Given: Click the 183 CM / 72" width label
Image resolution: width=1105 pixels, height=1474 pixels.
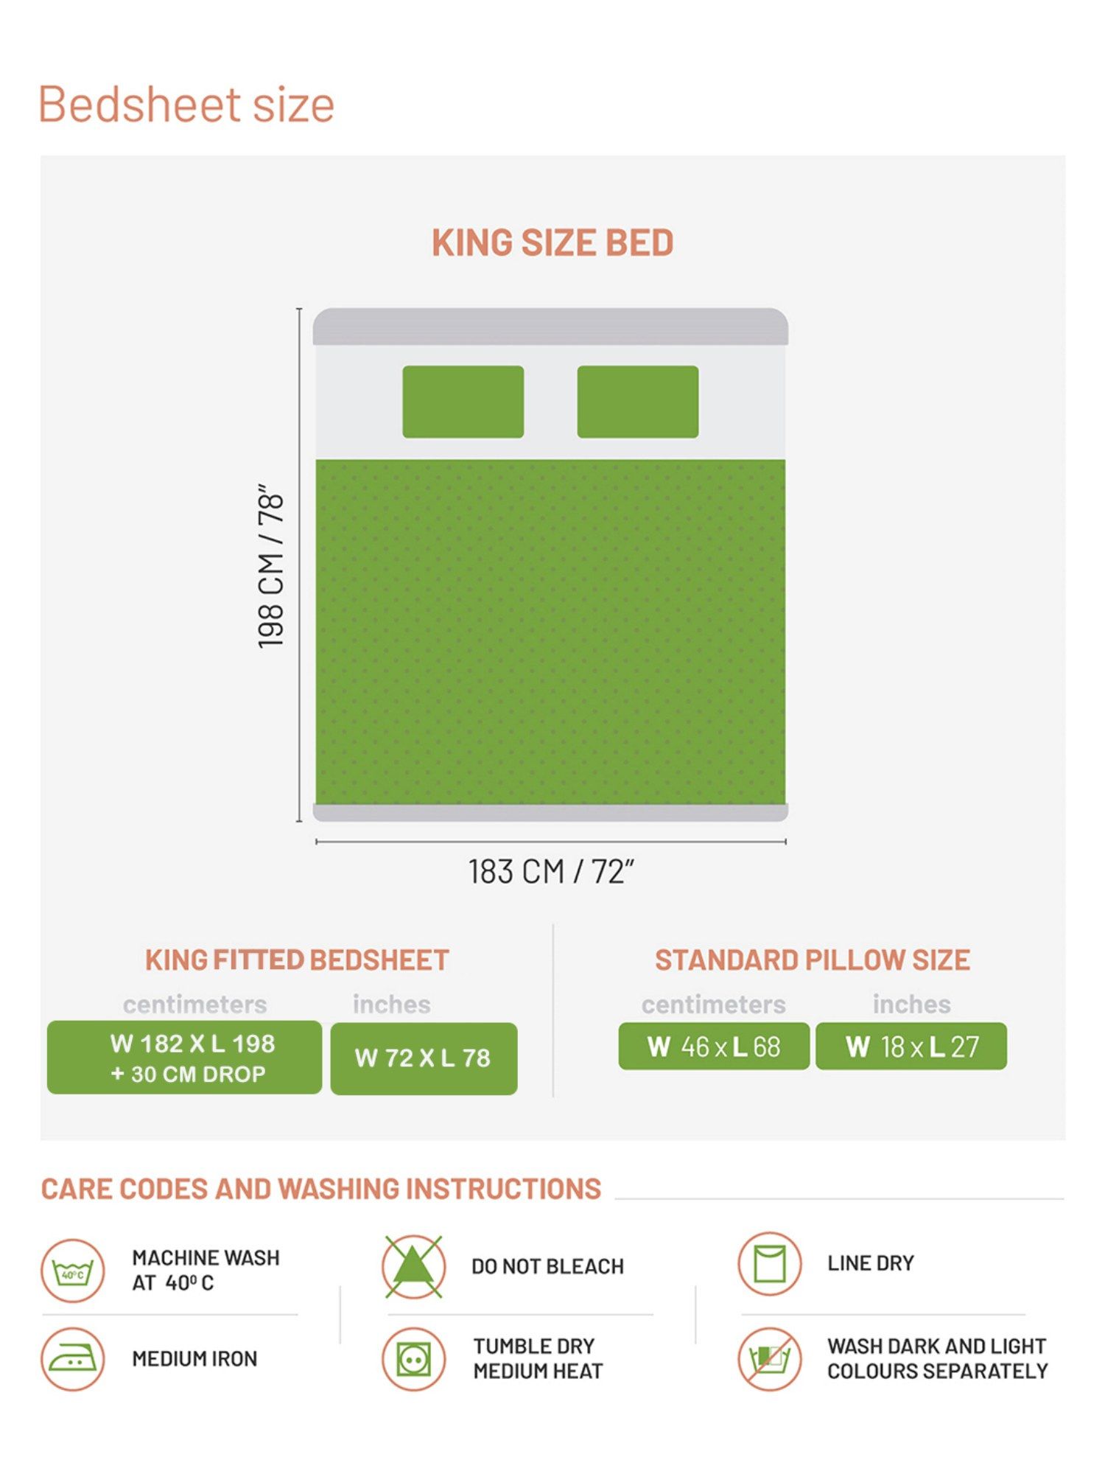Looking at the screenshot, I should (551, 872).
